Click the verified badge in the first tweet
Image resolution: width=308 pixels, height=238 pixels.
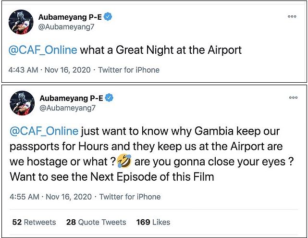[x=109, y=17]
